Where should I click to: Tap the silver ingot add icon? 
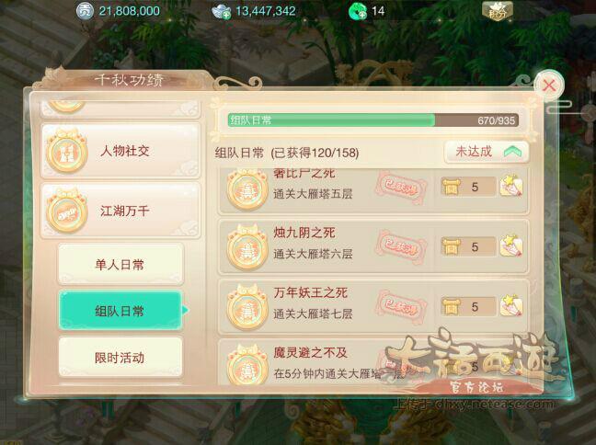point(222,12)
